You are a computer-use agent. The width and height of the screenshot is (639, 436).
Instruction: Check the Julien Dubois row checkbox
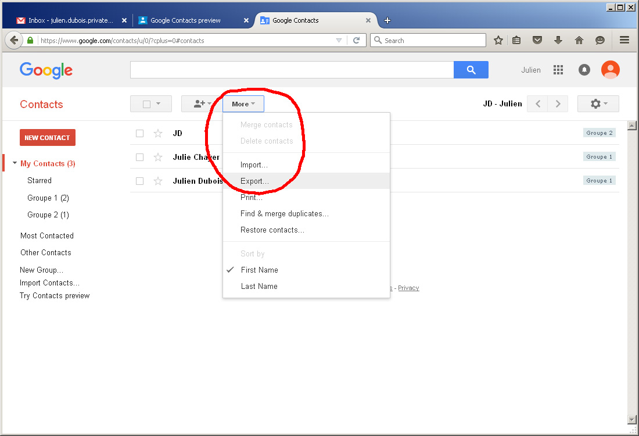coord(139,181)
